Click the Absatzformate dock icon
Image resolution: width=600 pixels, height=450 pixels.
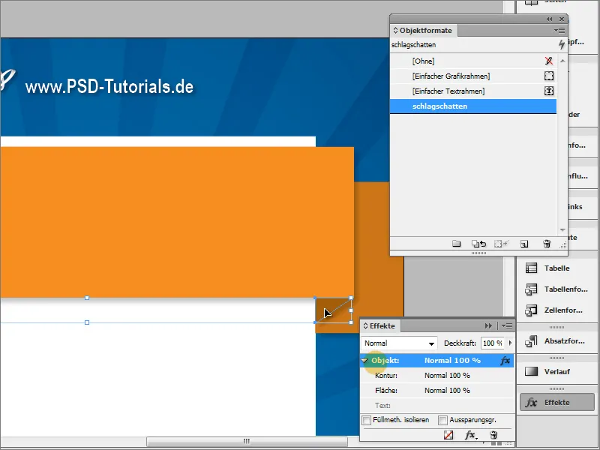coord(531,340)
